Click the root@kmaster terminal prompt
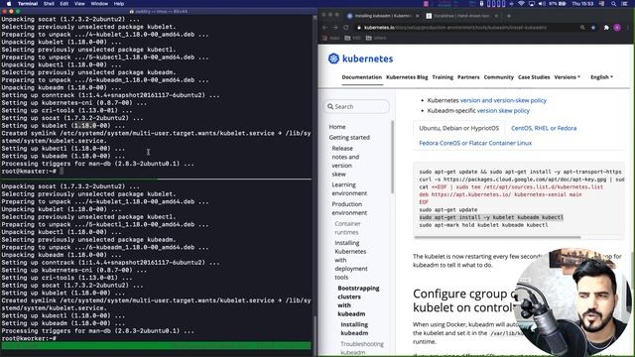This screenshot has height=357, width=635. pyautogui.click(x=29, y=172)
